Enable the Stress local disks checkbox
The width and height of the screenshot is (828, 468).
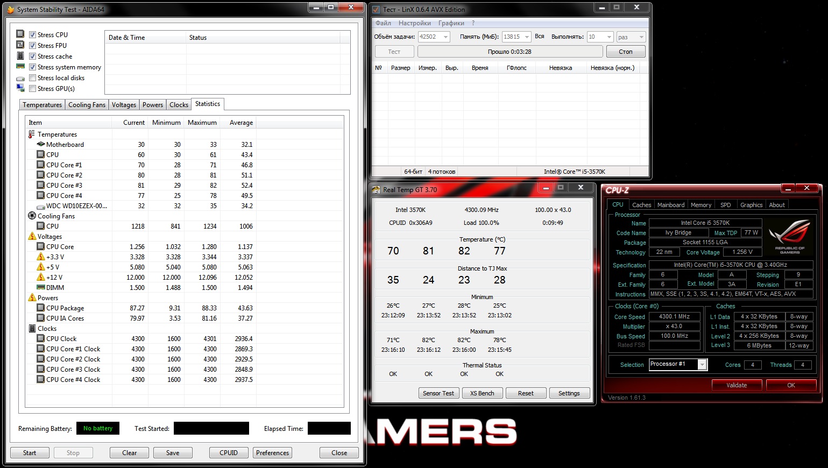click(x=32, y=77)
